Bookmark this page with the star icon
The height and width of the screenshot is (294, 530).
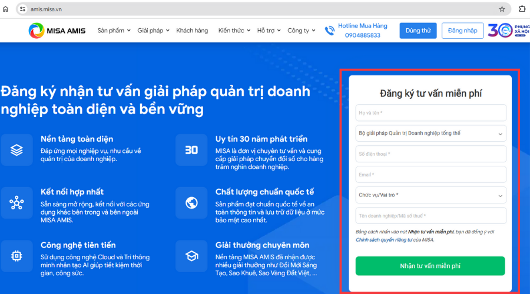502,9
